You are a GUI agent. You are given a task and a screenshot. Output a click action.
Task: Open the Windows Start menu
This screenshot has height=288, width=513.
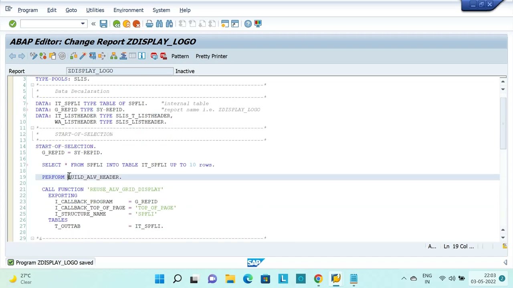click(x=160, y=279)
